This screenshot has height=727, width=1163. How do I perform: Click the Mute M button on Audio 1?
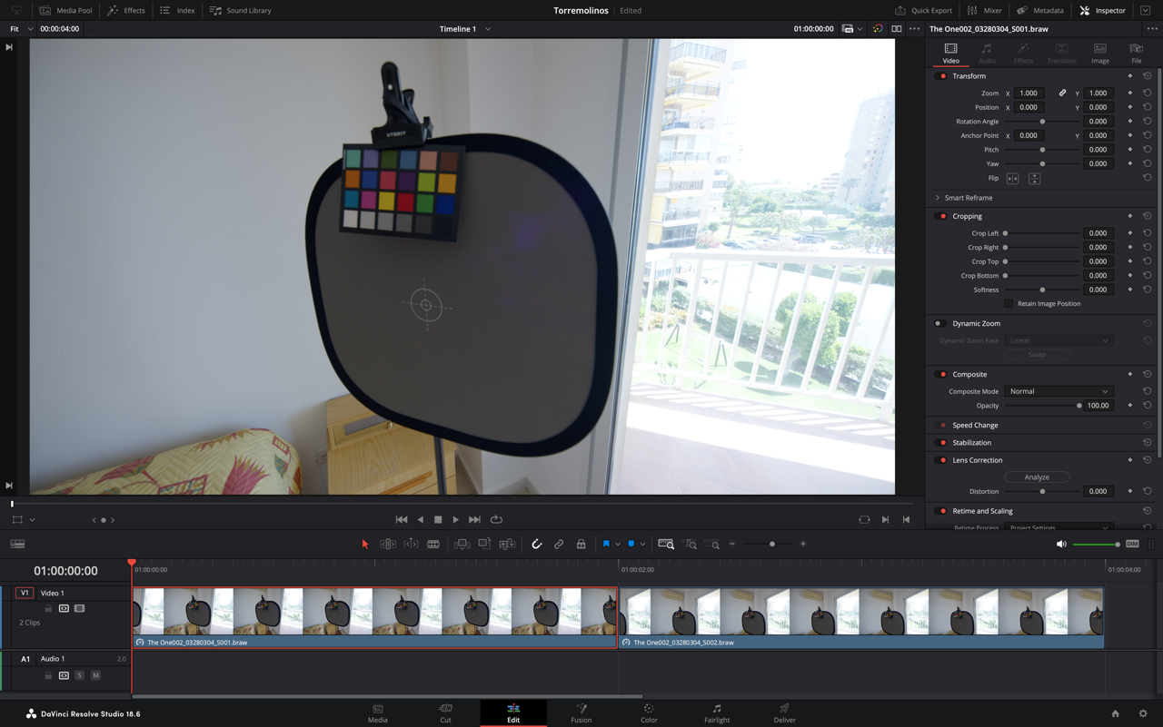point(95,675)
